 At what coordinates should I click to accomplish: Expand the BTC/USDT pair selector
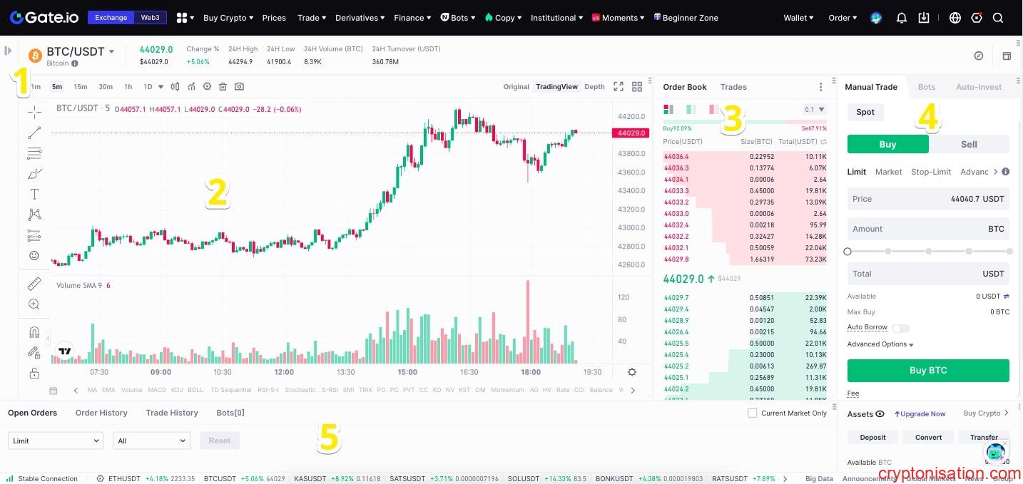point(111,51)
